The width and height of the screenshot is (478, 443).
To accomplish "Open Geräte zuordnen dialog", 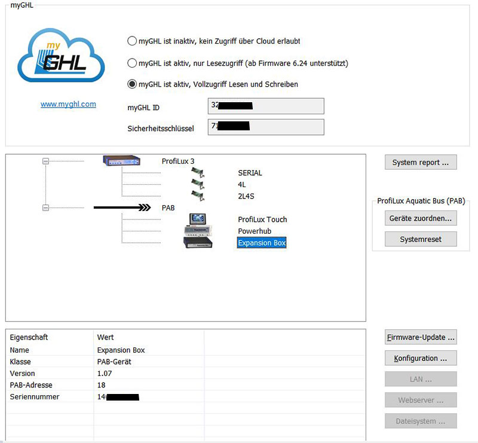I will (x=421, y=219).
